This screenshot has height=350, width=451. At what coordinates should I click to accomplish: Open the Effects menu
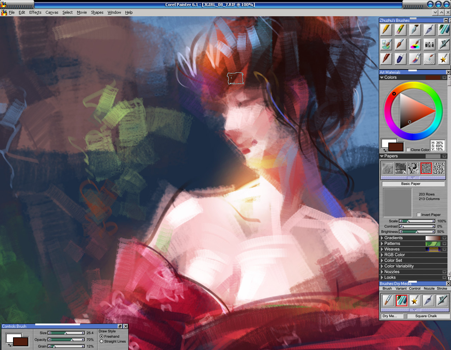pos(35,12)
